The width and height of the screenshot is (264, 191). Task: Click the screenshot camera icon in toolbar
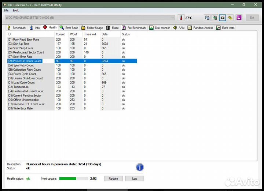(x=223, y=18)
